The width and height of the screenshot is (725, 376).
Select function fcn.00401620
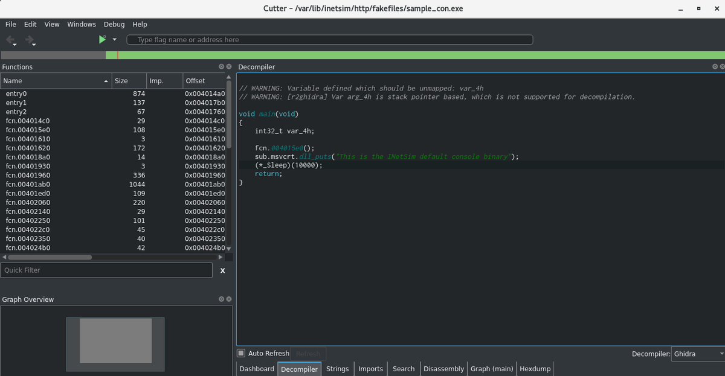112,148
